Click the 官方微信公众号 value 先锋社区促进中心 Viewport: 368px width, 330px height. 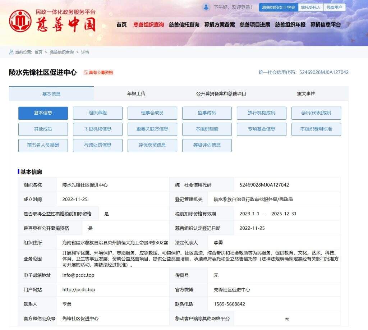click(x=80, y=318)
